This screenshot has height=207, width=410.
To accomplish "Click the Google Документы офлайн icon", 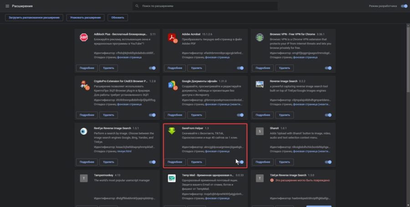I will pyautogui.click(x=171, y=84).
